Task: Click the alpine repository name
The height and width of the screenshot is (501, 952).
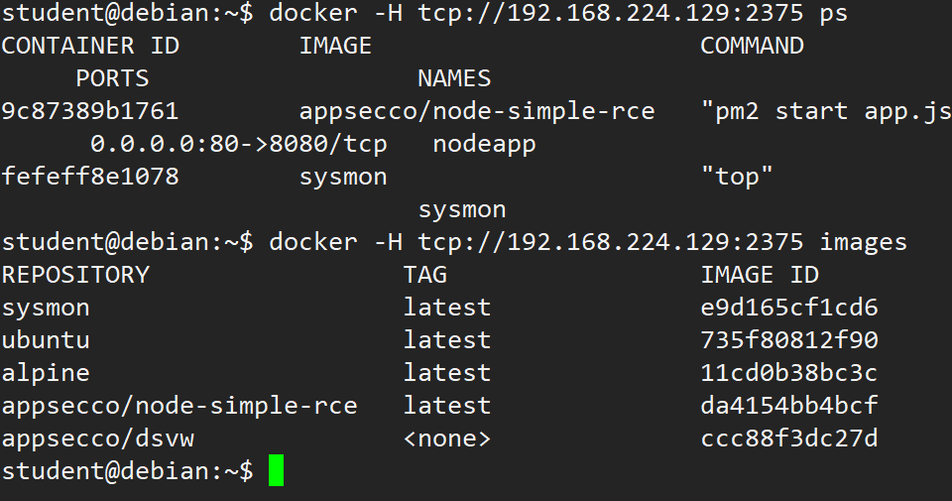Action: [47, 373]
